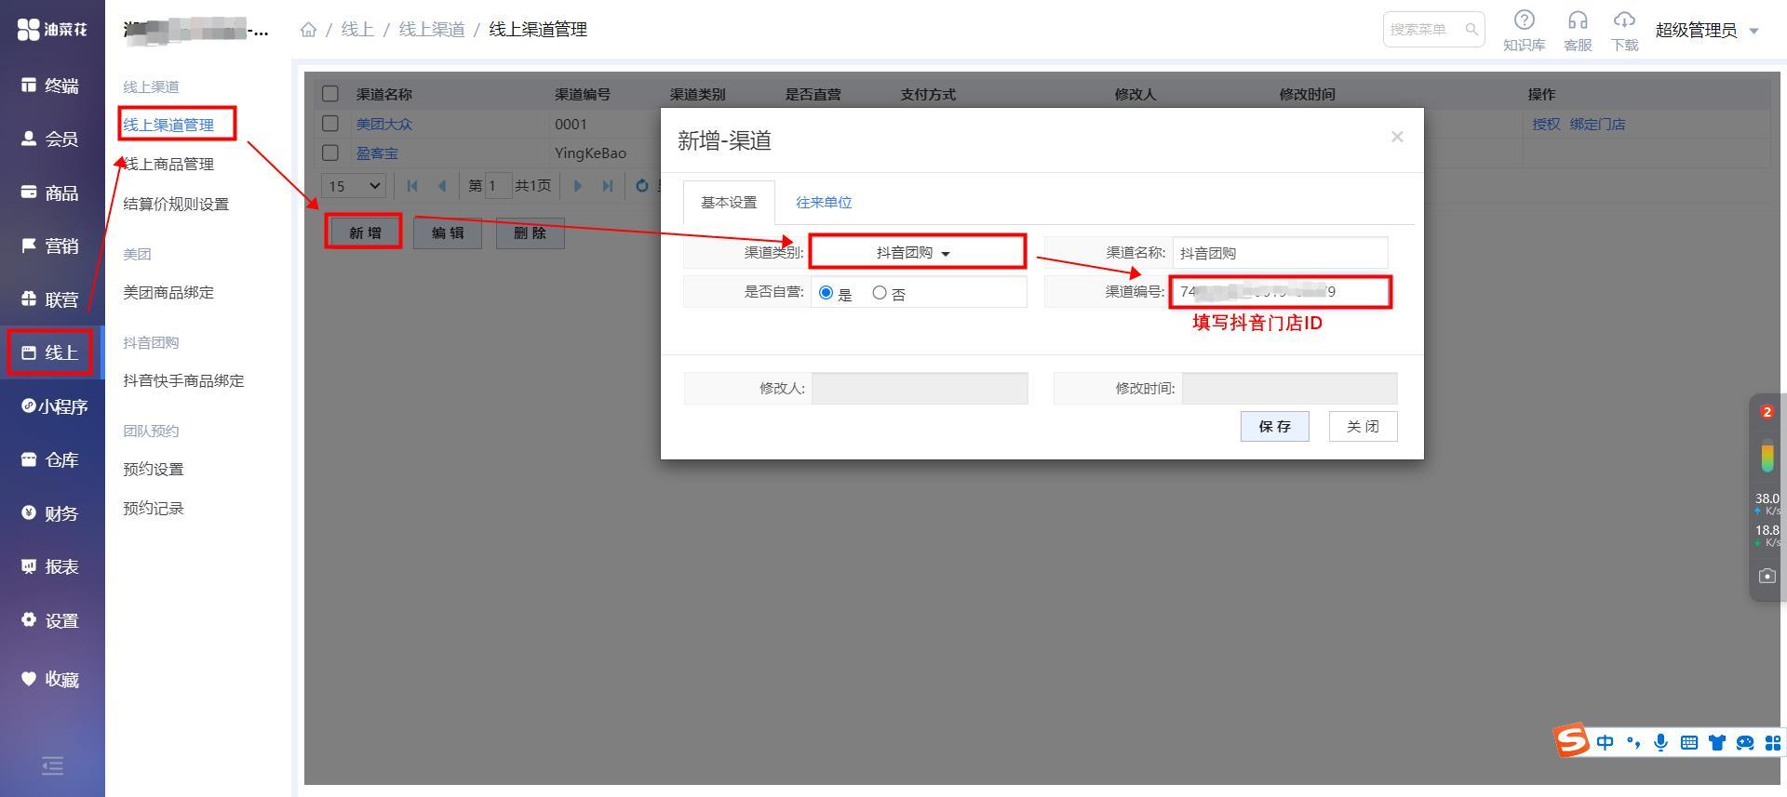Open the page size dropdown showing 15
The width and height of the screenshot is (1787, 797).
[355, 186]
